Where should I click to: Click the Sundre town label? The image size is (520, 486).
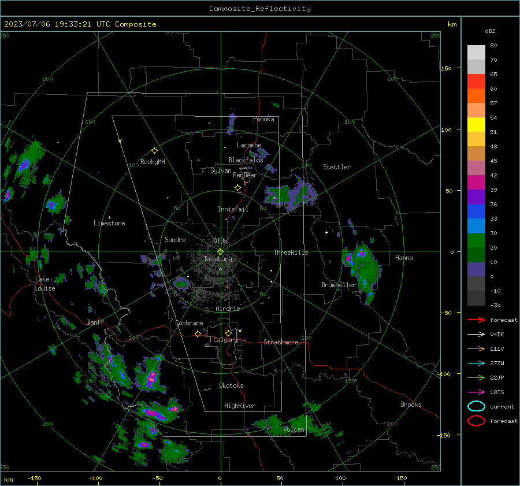(x=175, y=239)
